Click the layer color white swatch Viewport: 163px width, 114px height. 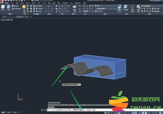click(x=148, y=6)
